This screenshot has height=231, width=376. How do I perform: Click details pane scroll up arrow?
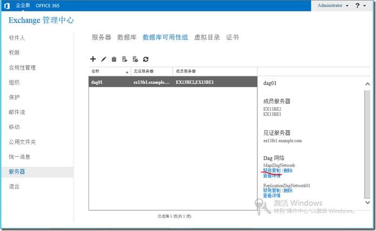point(367,84)
